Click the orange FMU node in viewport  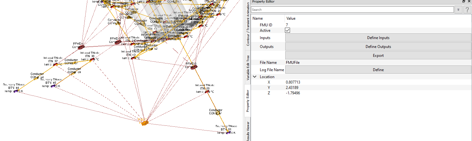point(144,122)
